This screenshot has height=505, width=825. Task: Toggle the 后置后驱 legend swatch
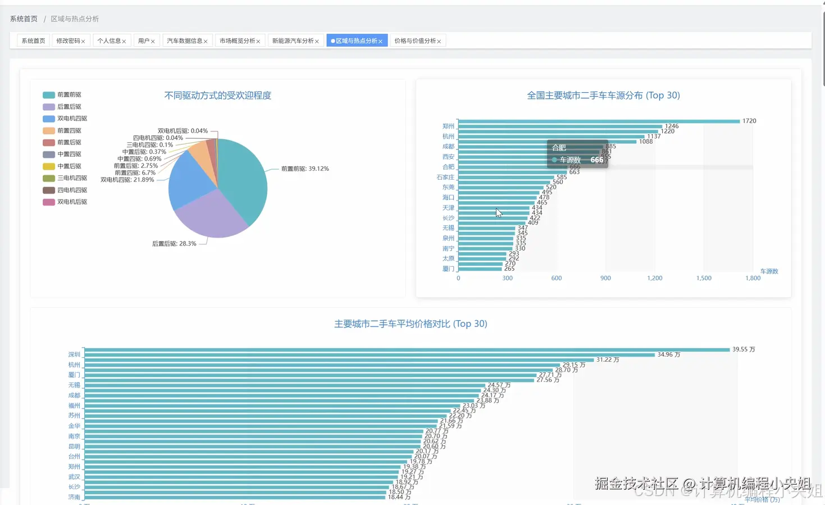point(49,107)
